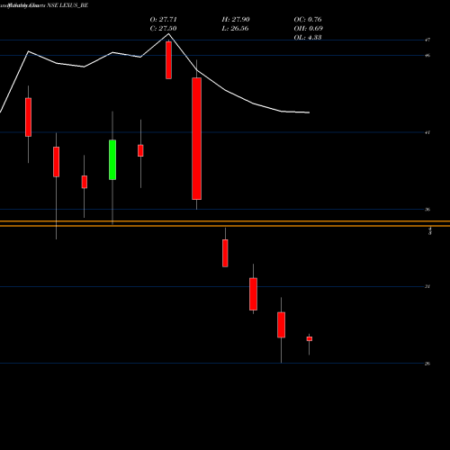This screenshot has height=450, width=450.
Task: Click the 47 price axis label
Action: pos(427,40)
